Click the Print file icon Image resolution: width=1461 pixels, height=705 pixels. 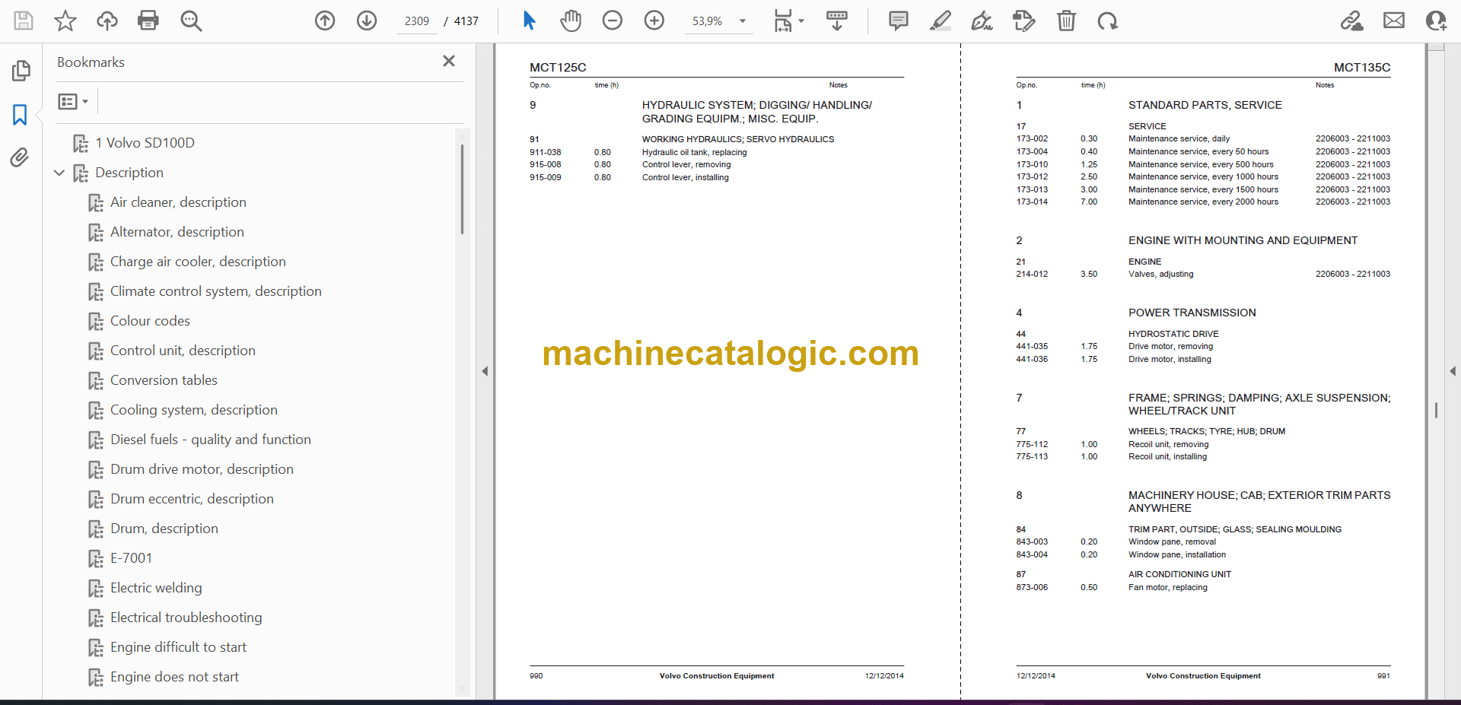point(148,21)
